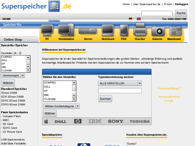195x146 pixels.
Task: Select the Server rack icon
Action: [x=87, y=31]
